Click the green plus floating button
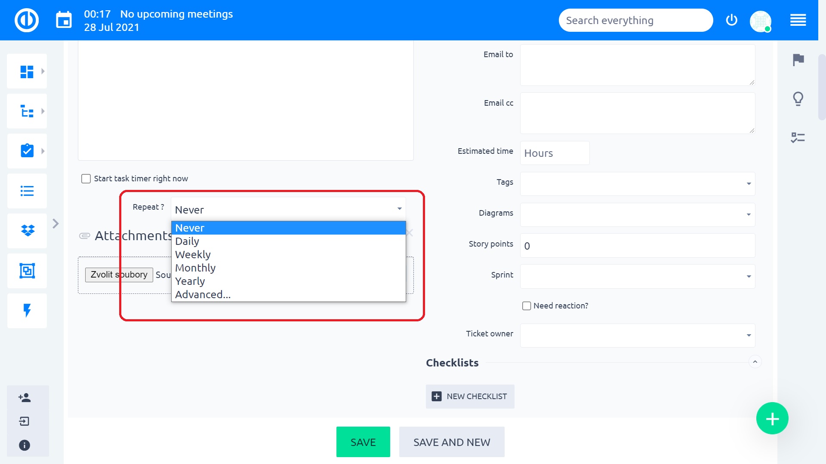Image resolution: width=826 pixels, height=464 pixels. point(772,418)
